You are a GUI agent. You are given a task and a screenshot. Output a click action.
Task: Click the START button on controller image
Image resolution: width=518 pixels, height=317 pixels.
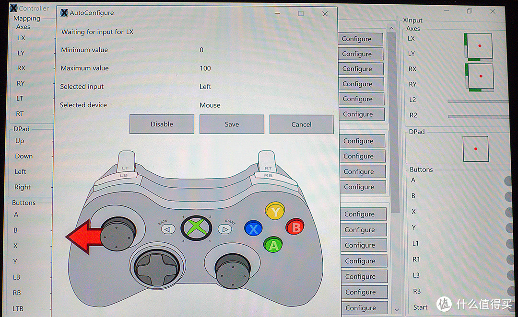click(x=225, y=229)
